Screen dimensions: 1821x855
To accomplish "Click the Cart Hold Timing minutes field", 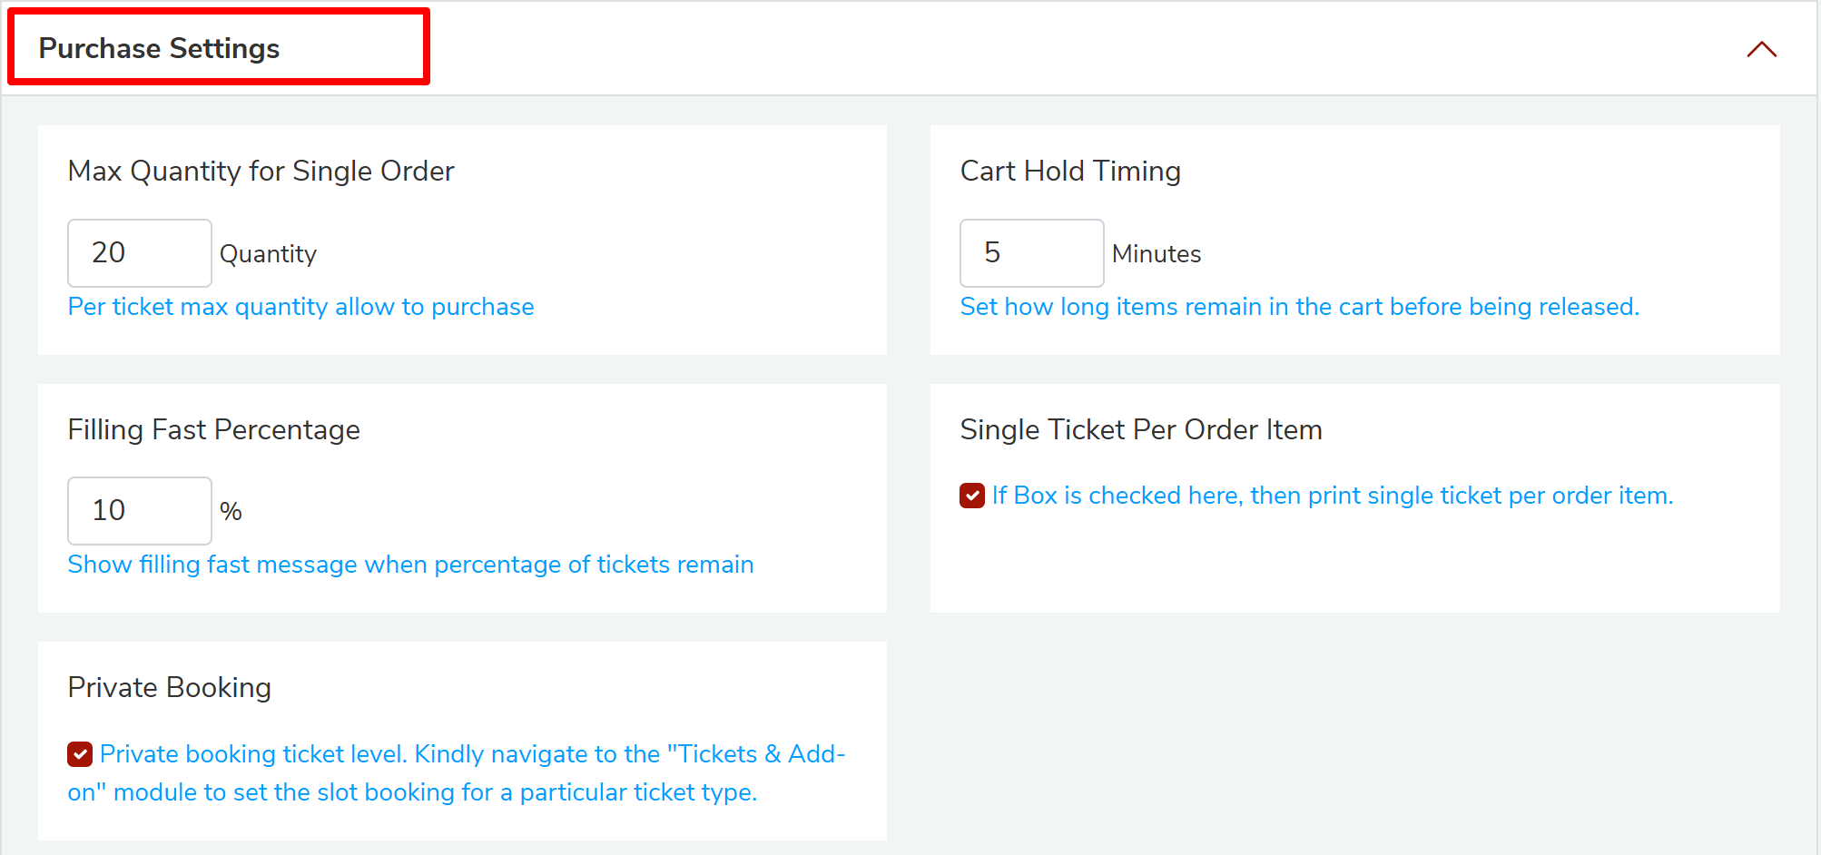I will pos(1031,252).
